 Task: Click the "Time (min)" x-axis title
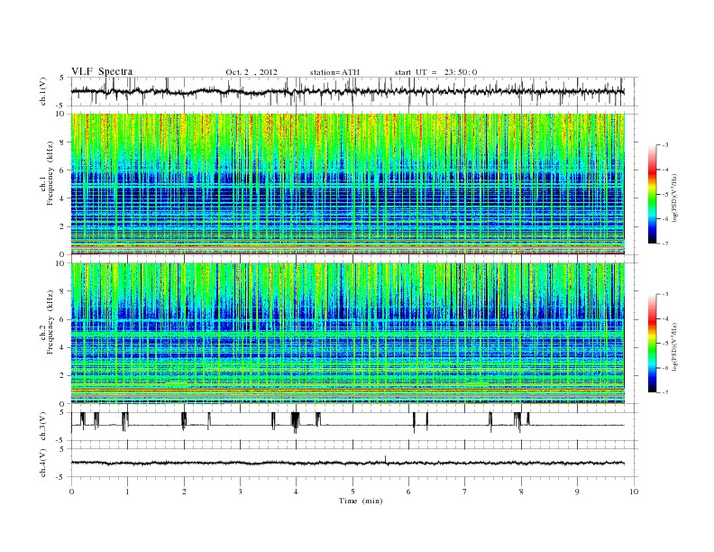click(x=361, y=501)
